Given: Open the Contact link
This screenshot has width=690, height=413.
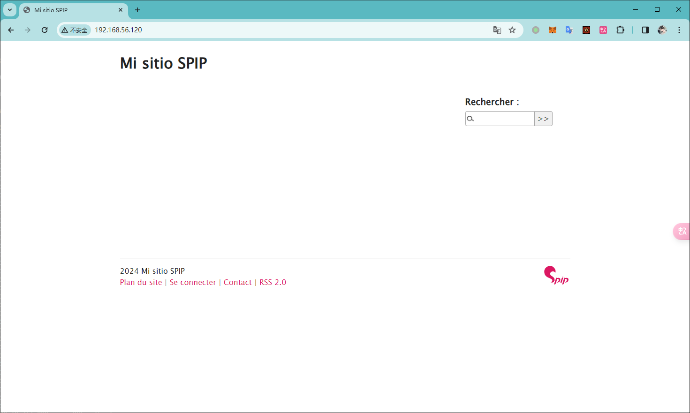Looking at the screenshot, I should tap(238, 282).
